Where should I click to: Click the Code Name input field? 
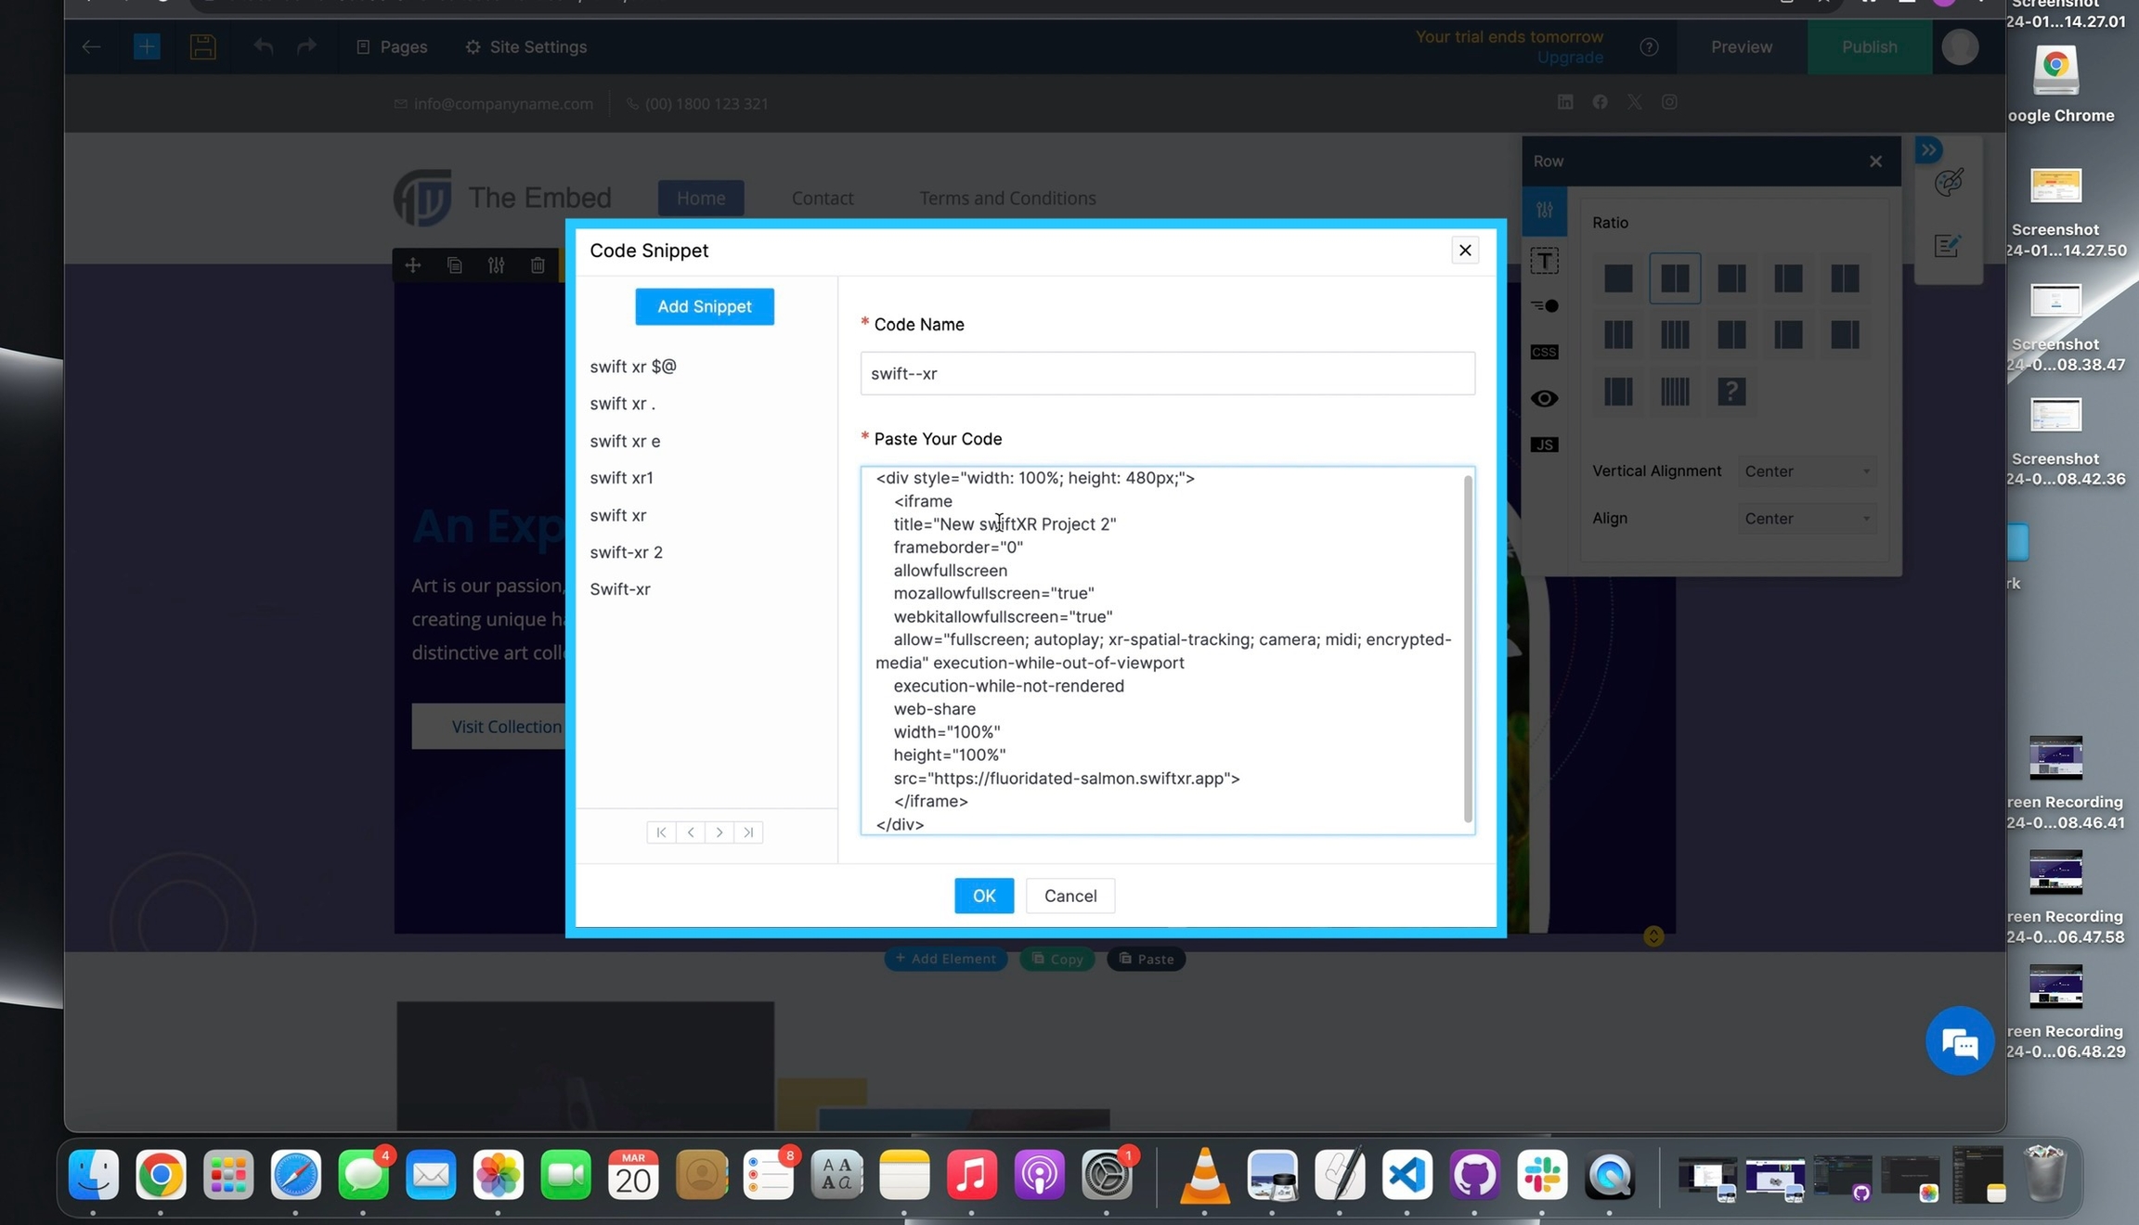[x=1167, y=373]
